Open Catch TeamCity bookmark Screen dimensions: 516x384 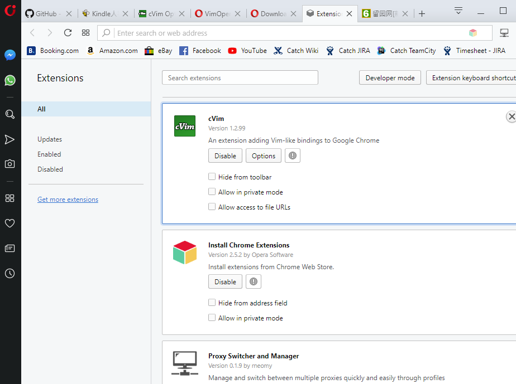tap(407, 51)
